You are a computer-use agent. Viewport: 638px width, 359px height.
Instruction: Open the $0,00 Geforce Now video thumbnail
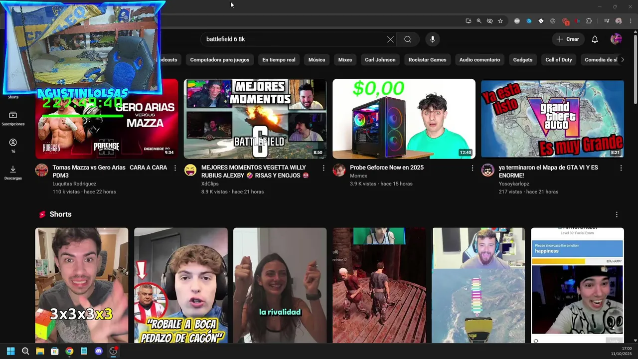click(404, 119)
